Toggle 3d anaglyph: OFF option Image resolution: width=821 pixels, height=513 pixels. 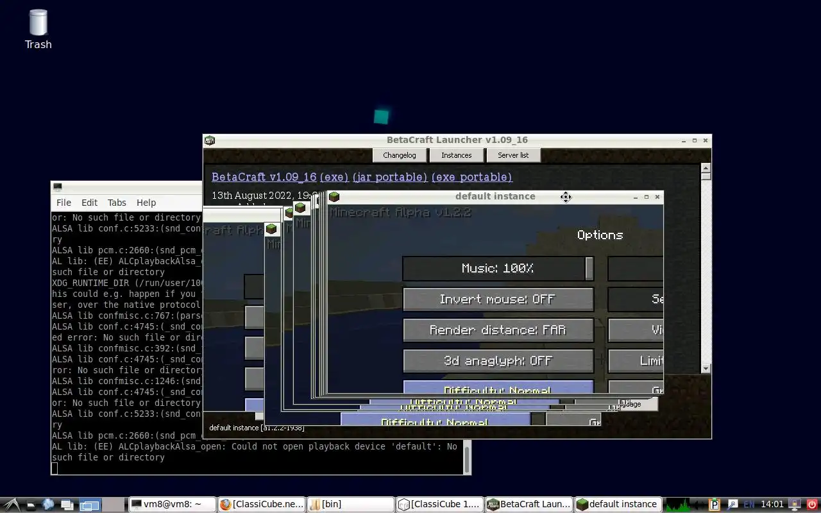498,361
